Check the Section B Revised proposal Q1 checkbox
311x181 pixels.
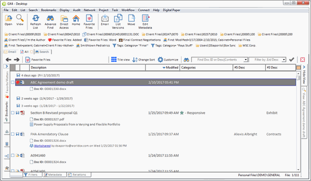(13, 113)
